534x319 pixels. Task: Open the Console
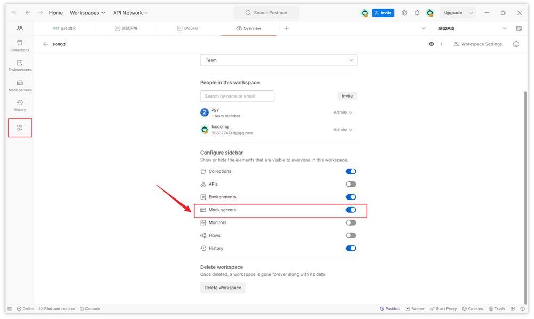[x=90, y=309]
